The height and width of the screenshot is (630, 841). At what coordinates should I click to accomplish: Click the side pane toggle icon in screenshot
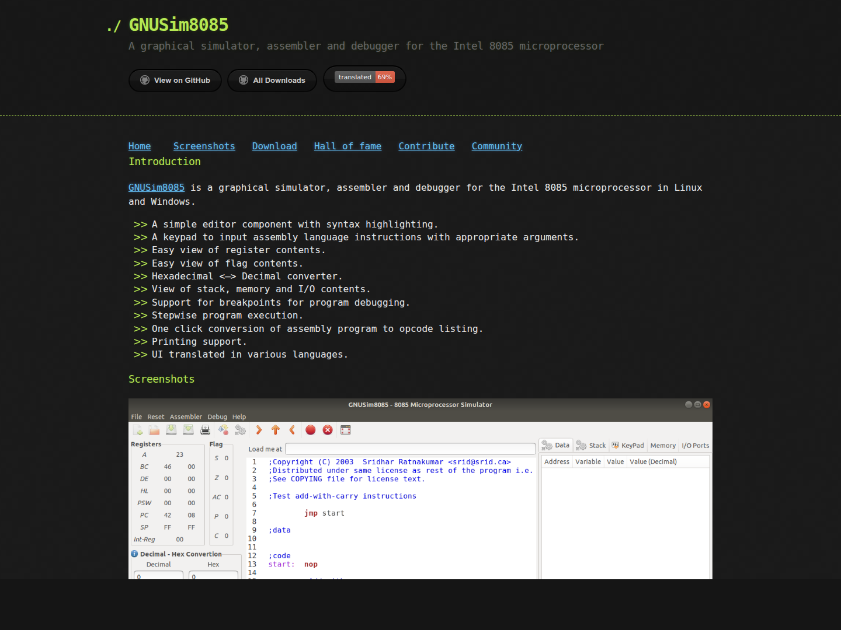pos(346,430)
